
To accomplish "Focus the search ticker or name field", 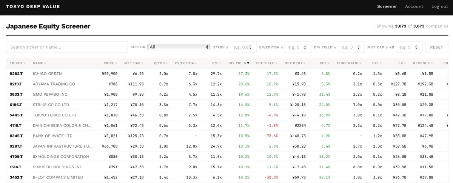I will (67, 47).
